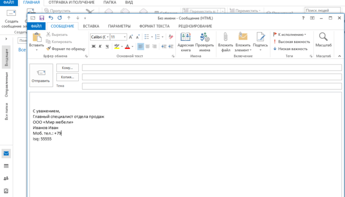Align text right

(154, 46)
